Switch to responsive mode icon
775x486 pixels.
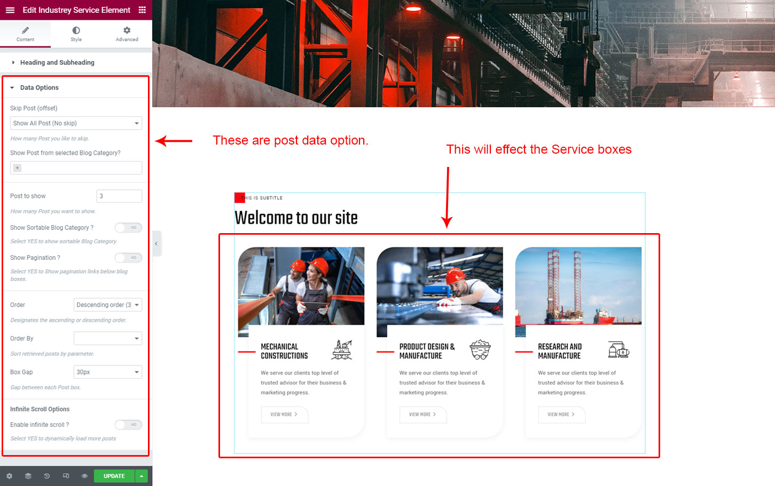(x=66, y=476)
